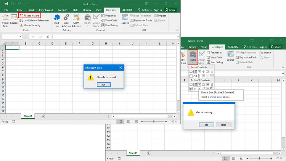Click Share in right window

(276, 47)
